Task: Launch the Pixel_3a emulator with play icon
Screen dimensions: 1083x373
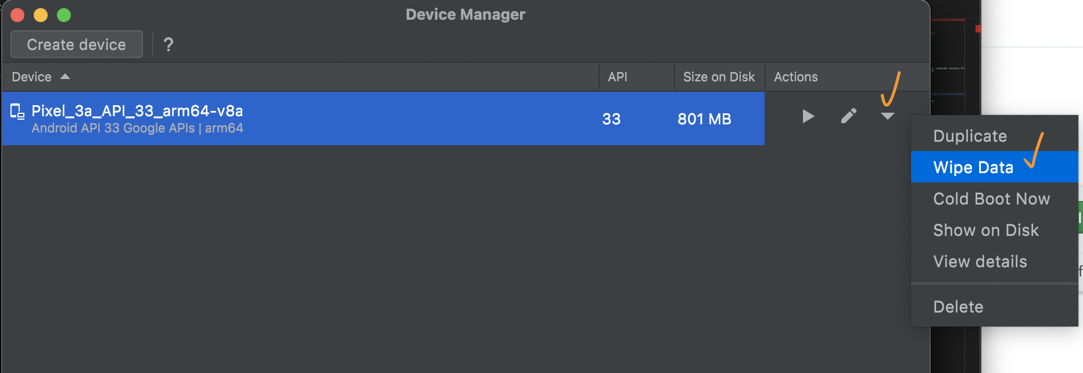Action: tap(808, 117)
